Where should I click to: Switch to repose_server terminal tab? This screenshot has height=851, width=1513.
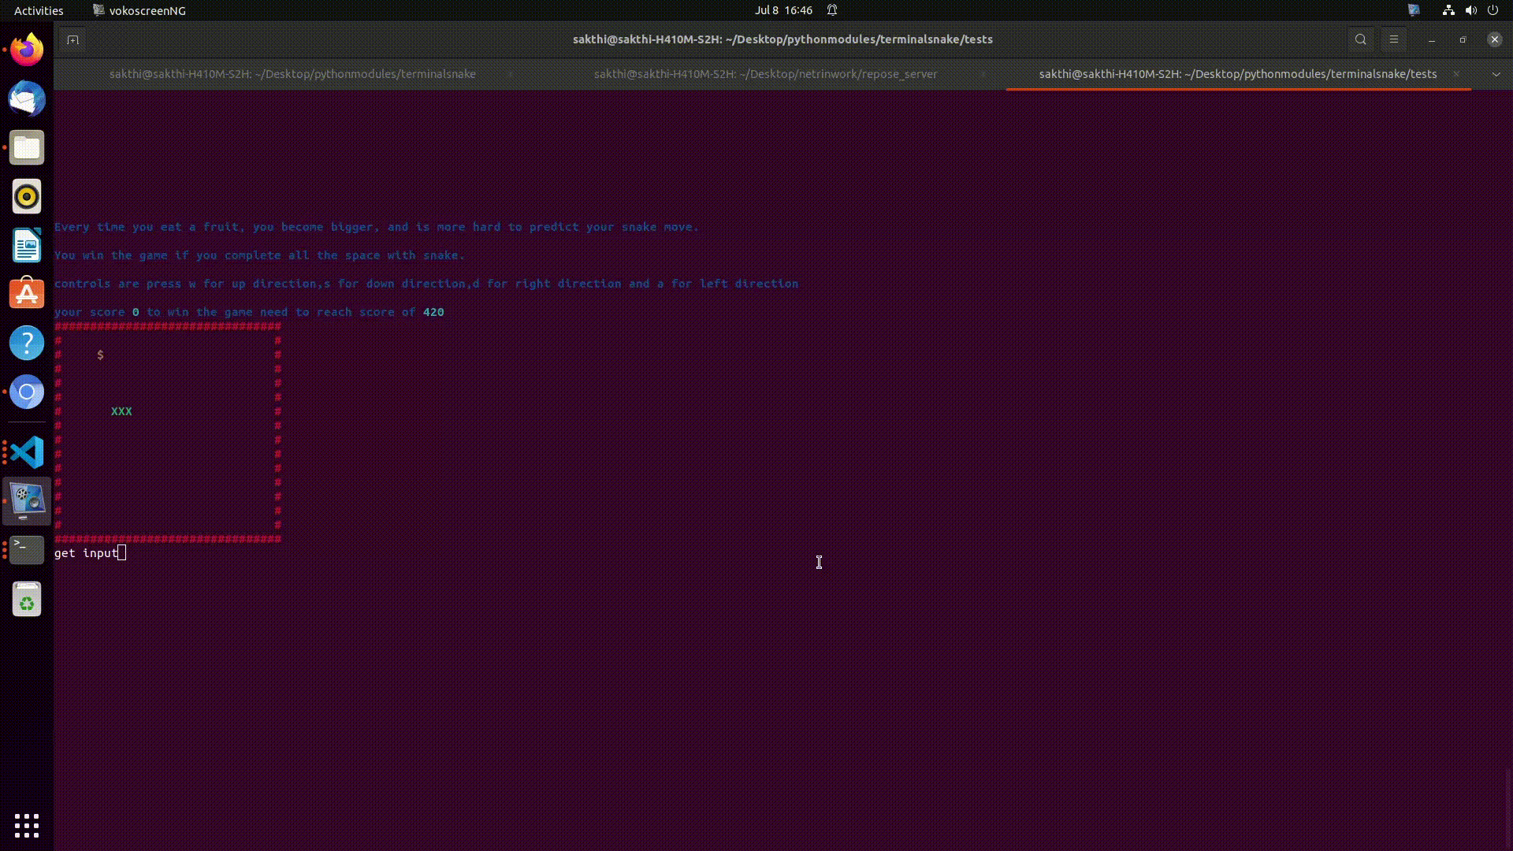click(x=765, y=74)
